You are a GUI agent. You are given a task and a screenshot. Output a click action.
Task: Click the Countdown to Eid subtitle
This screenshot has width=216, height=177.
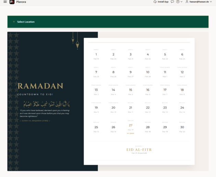pos(35,94)
